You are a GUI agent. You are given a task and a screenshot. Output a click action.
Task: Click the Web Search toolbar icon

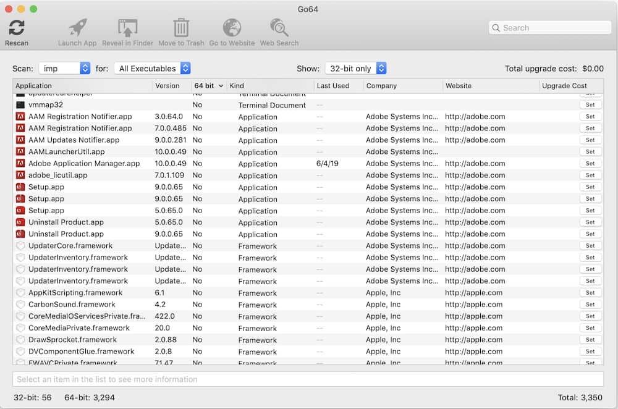[x=279, y=28]
